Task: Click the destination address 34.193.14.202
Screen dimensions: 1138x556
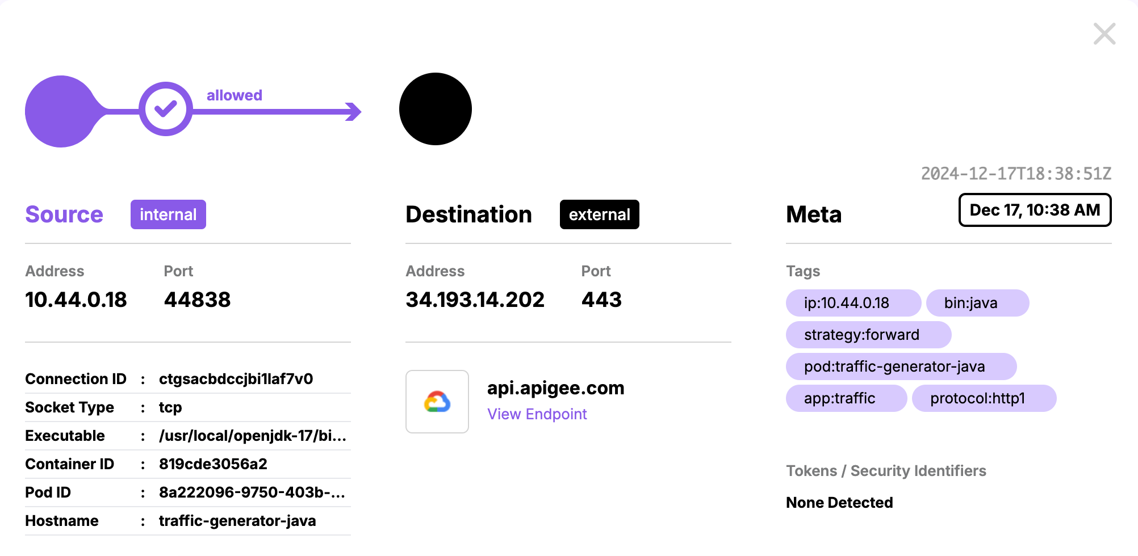Action: 475,300
